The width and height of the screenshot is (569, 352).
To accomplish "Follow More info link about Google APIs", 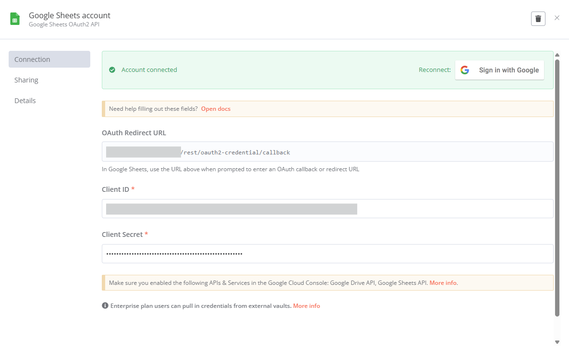I will point(443,283).
